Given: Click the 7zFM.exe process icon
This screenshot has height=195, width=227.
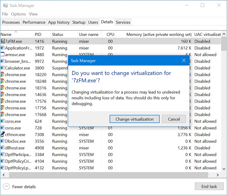Looking at the screenshot, I should pos(2,41).
